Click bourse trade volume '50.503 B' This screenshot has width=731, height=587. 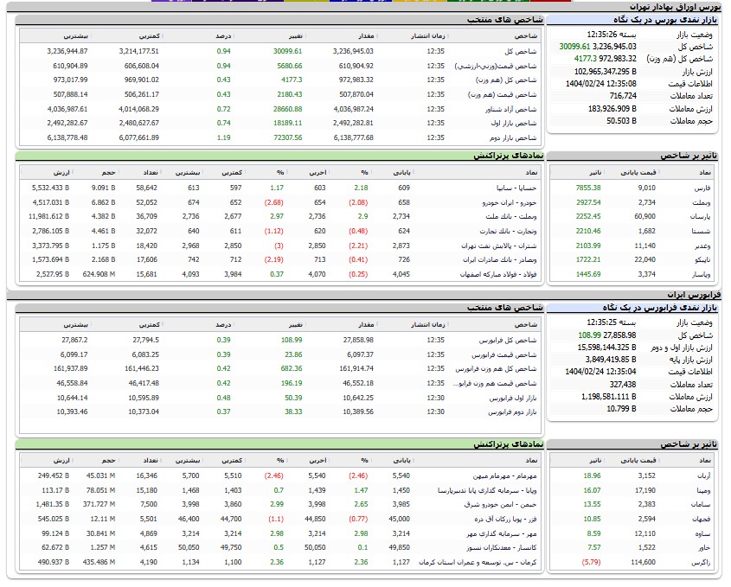point(621,121)
